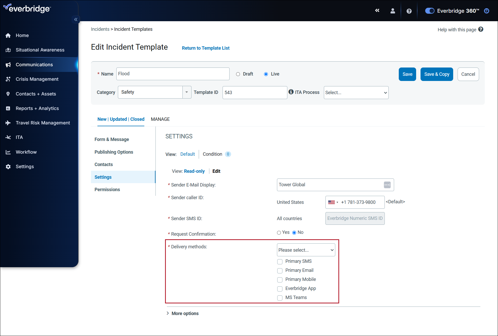Click the Situational Awareness map icon

[8, 50]
